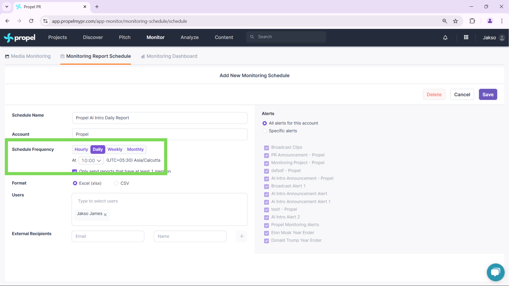Focus the Account field
509x286 pixels.
(x=160, y=134)
